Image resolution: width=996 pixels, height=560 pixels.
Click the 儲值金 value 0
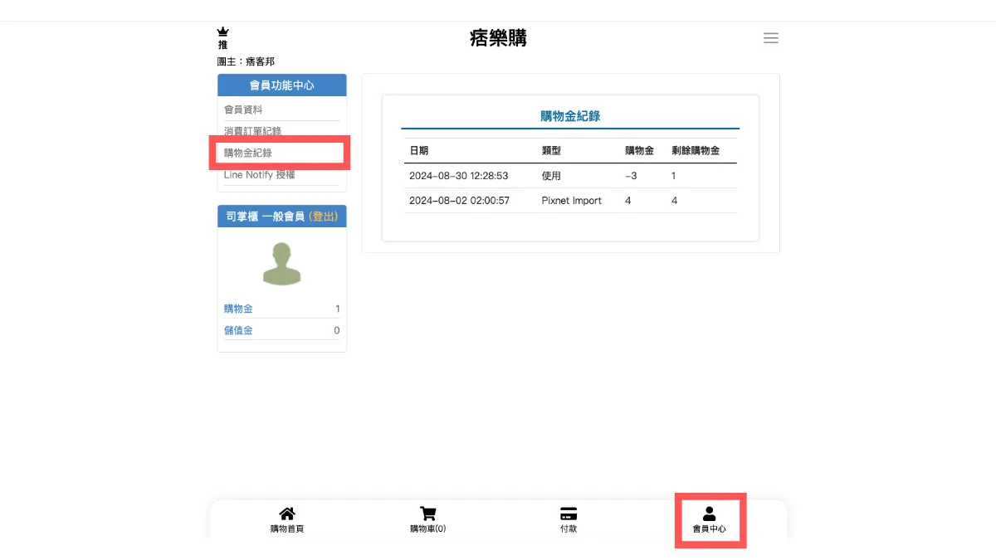coord(336,330)
